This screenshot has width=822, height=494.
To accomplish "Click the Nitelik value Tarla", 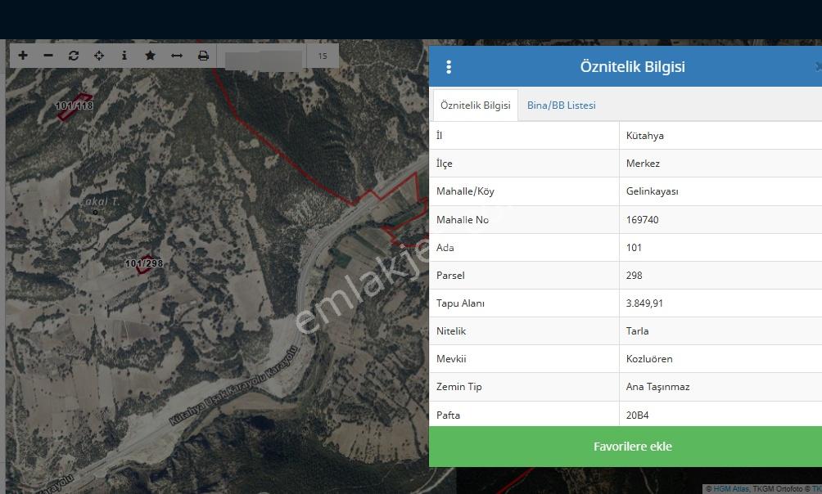I will pos(637,331).
